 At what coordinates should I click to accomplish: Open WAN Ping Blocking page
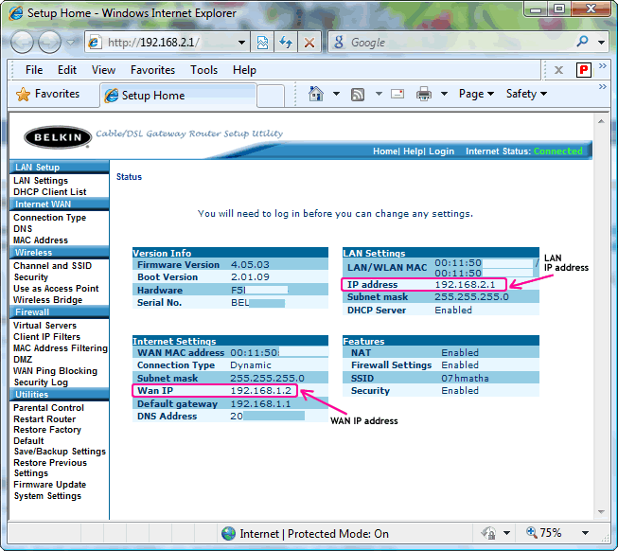(55, 371)
